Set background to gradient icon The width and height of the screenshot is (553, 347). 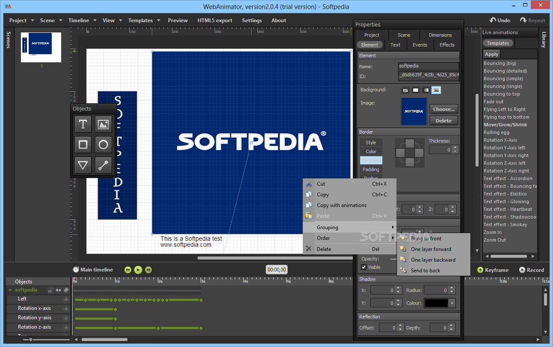point(426,90)
